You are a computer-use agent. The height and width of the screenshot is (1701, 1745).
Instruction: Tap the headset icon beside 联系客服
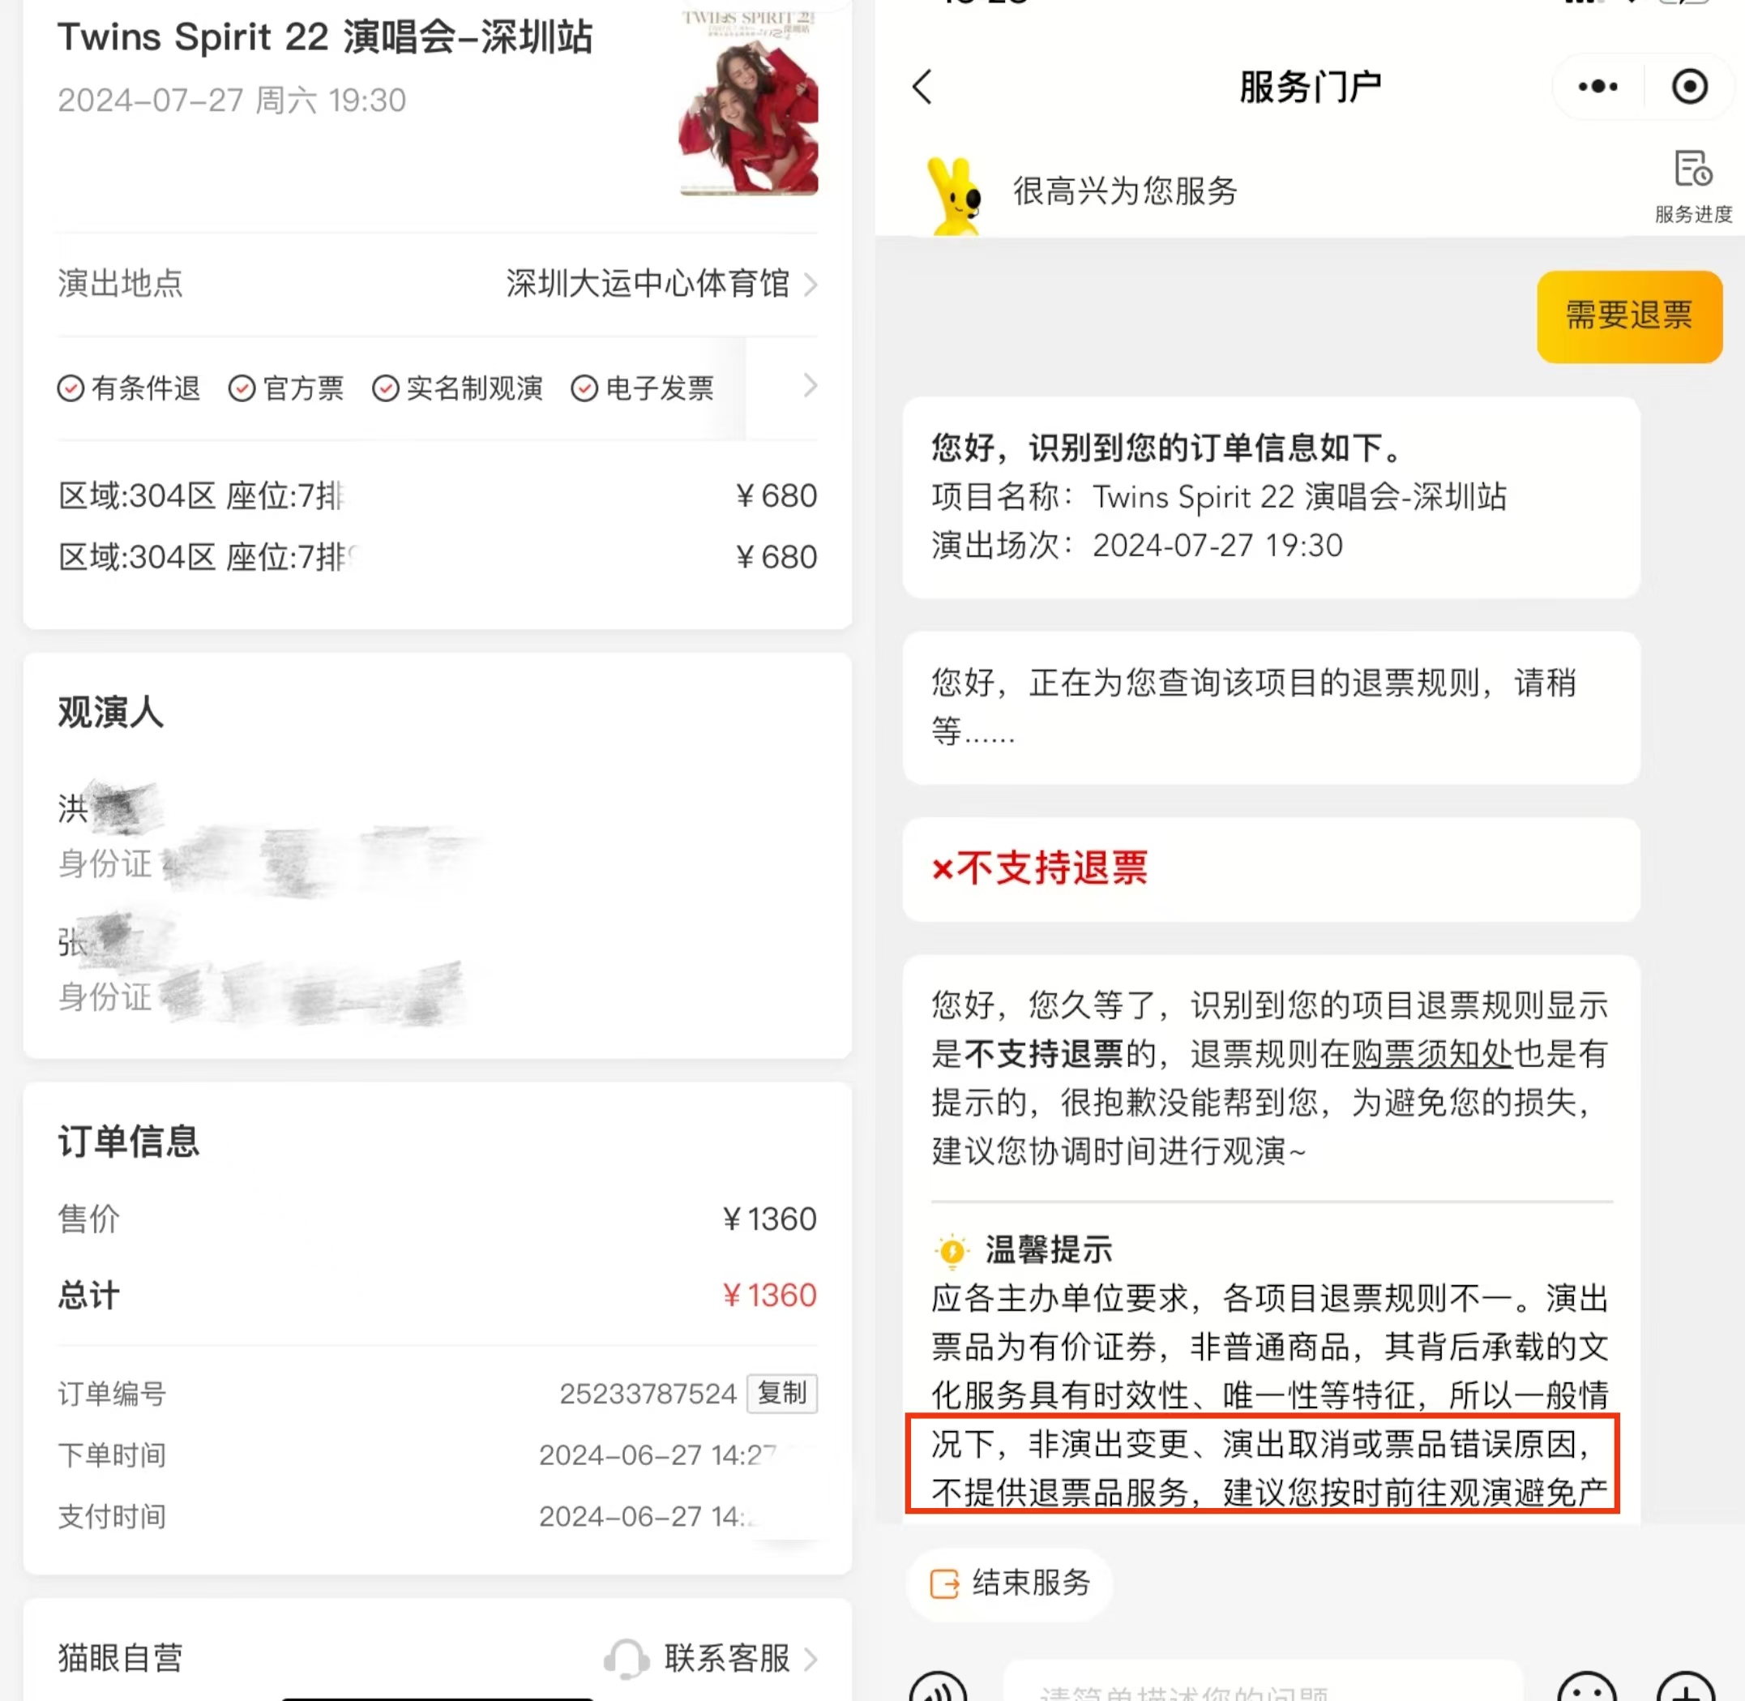(x=626, y=1659)
